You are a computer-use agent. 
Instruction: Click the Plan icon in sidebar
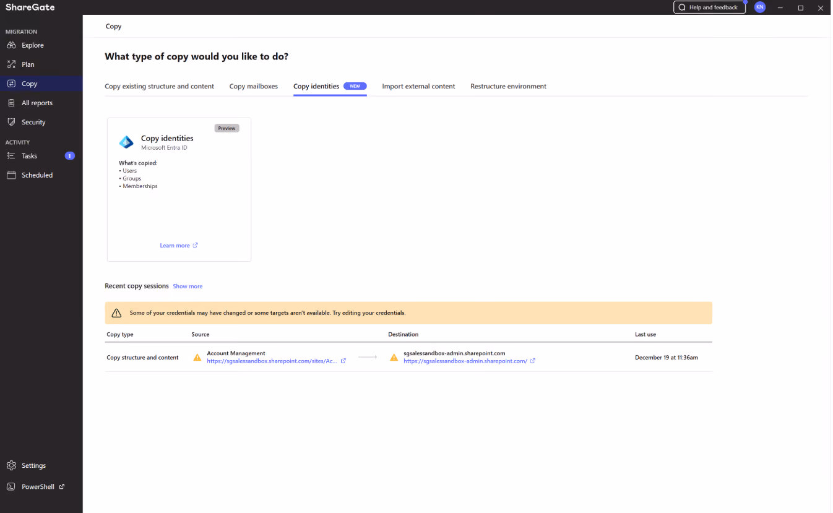11,64
